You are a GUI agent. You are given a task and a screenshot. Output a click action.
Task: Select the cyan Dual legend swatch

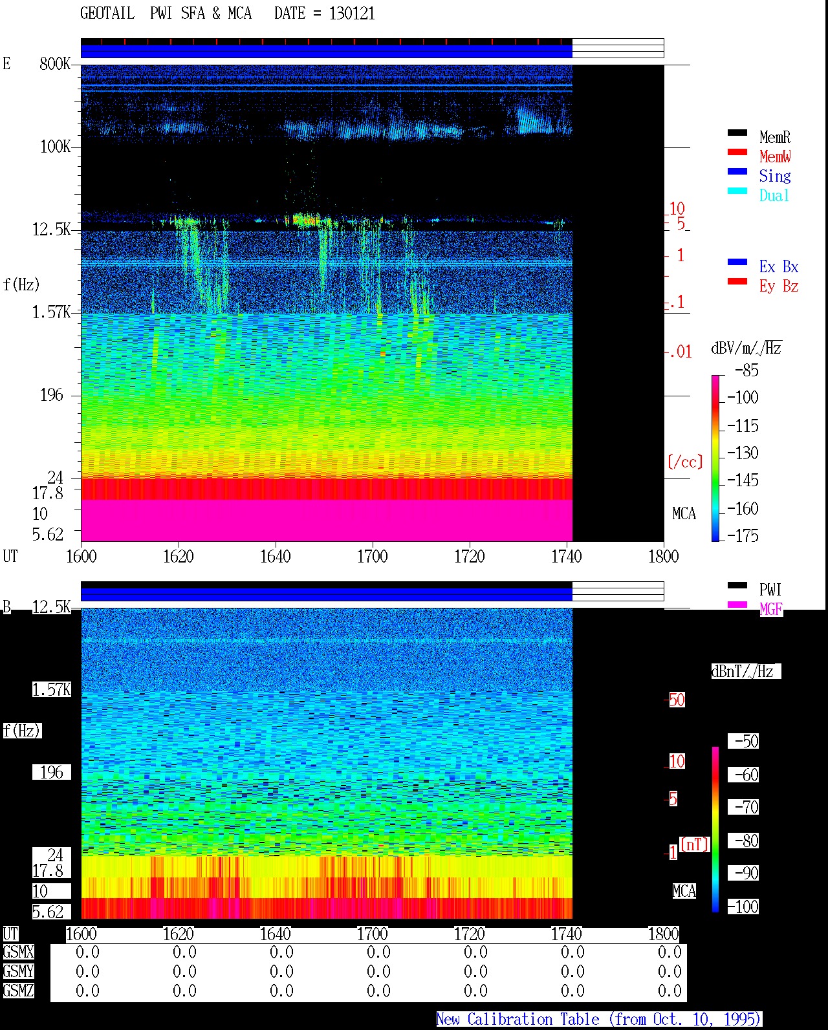737,191
